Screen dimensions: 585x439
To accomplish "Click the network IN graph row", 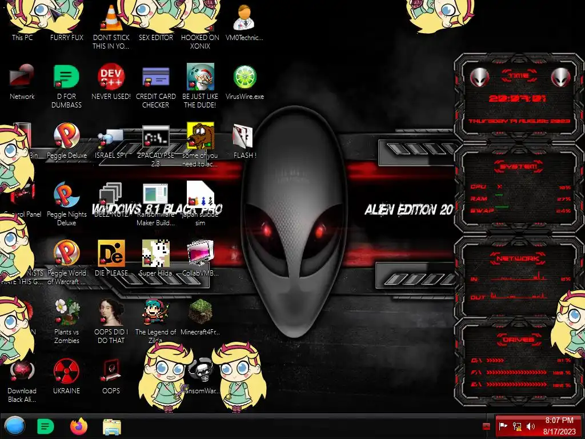I will click(520, 278).
